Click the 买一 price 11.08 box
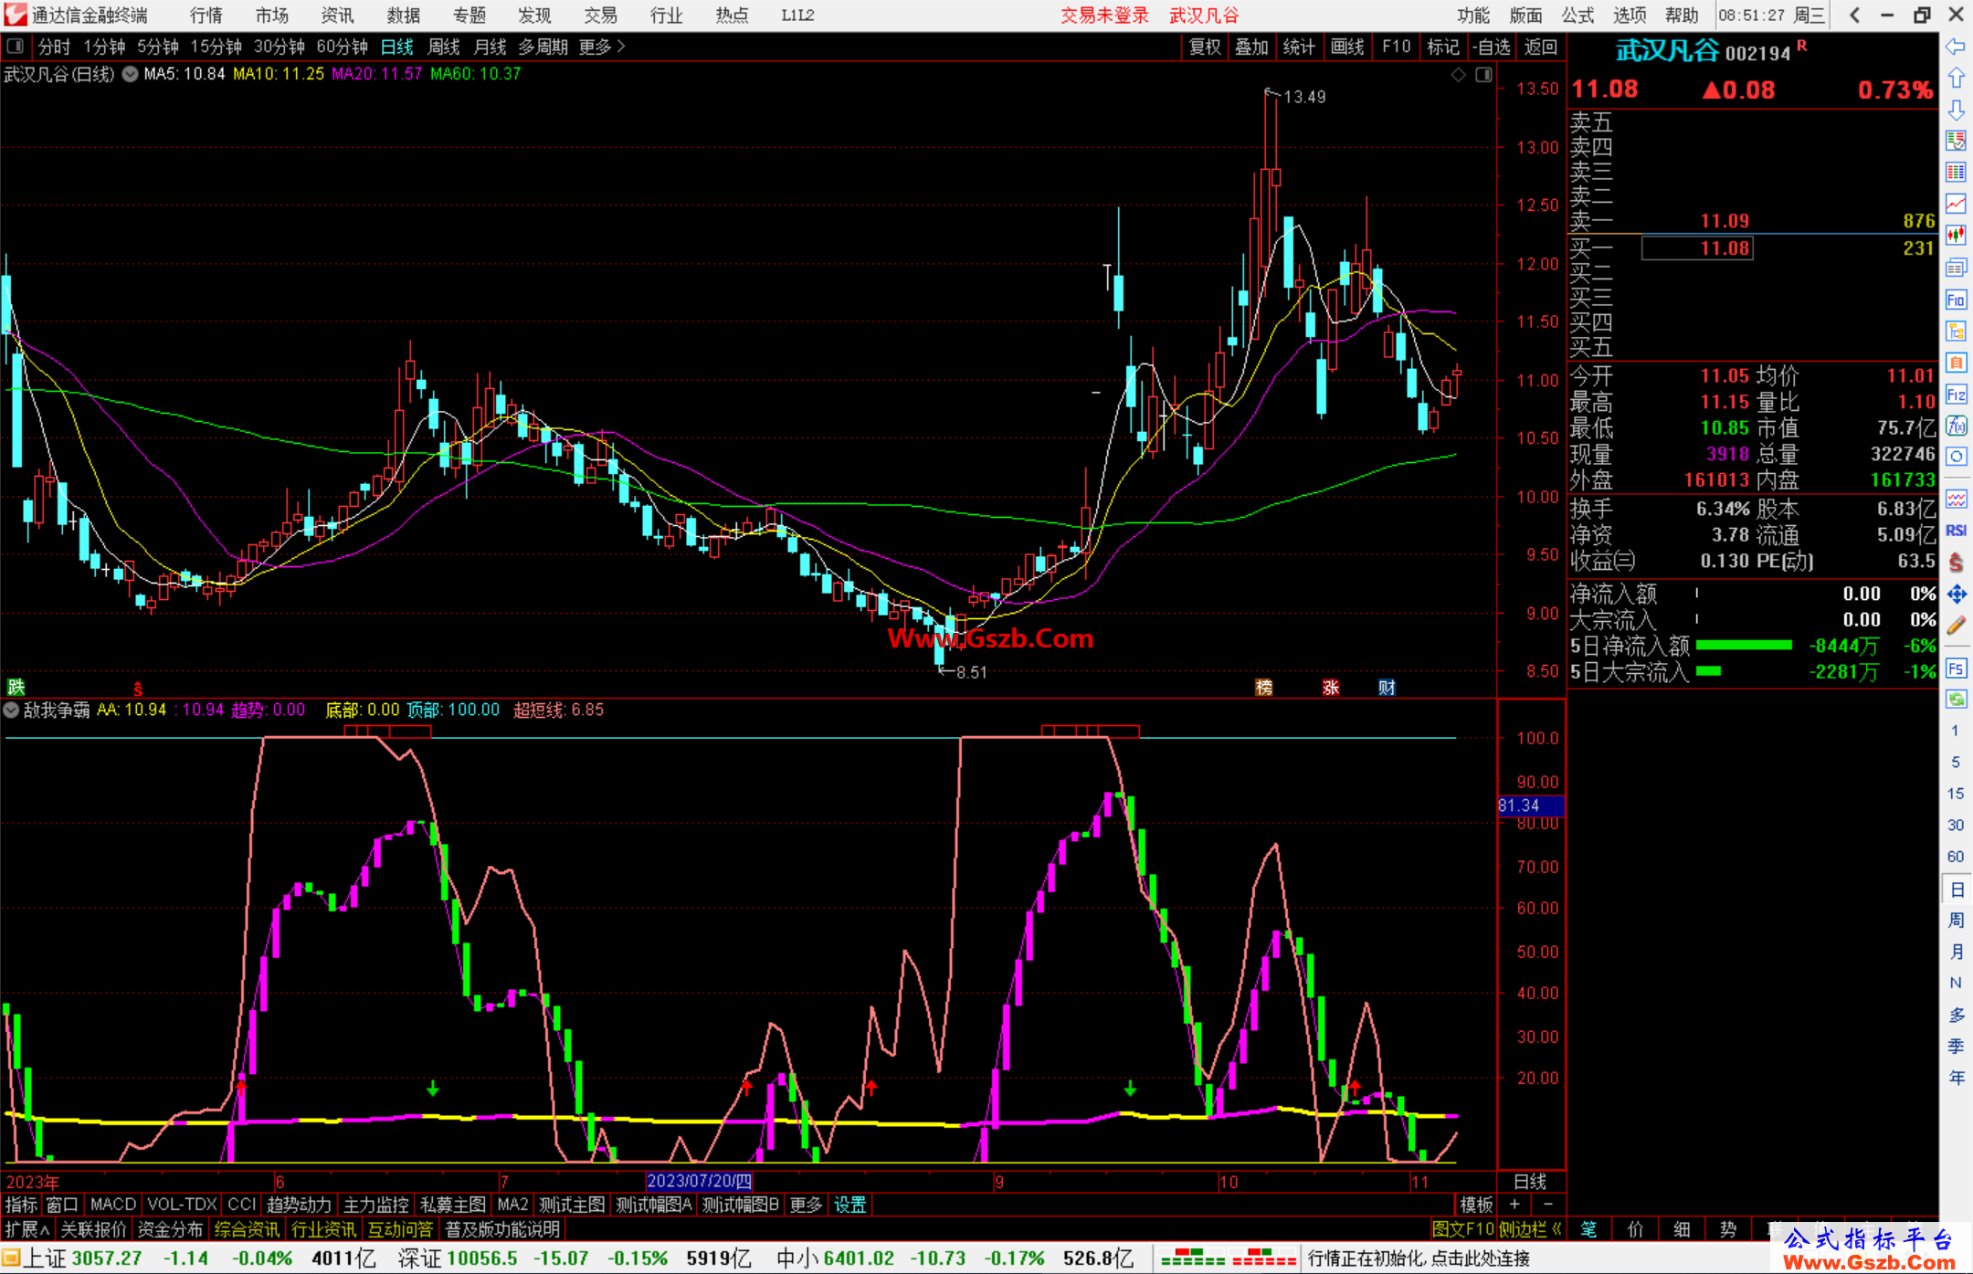 coord(1697,248)
